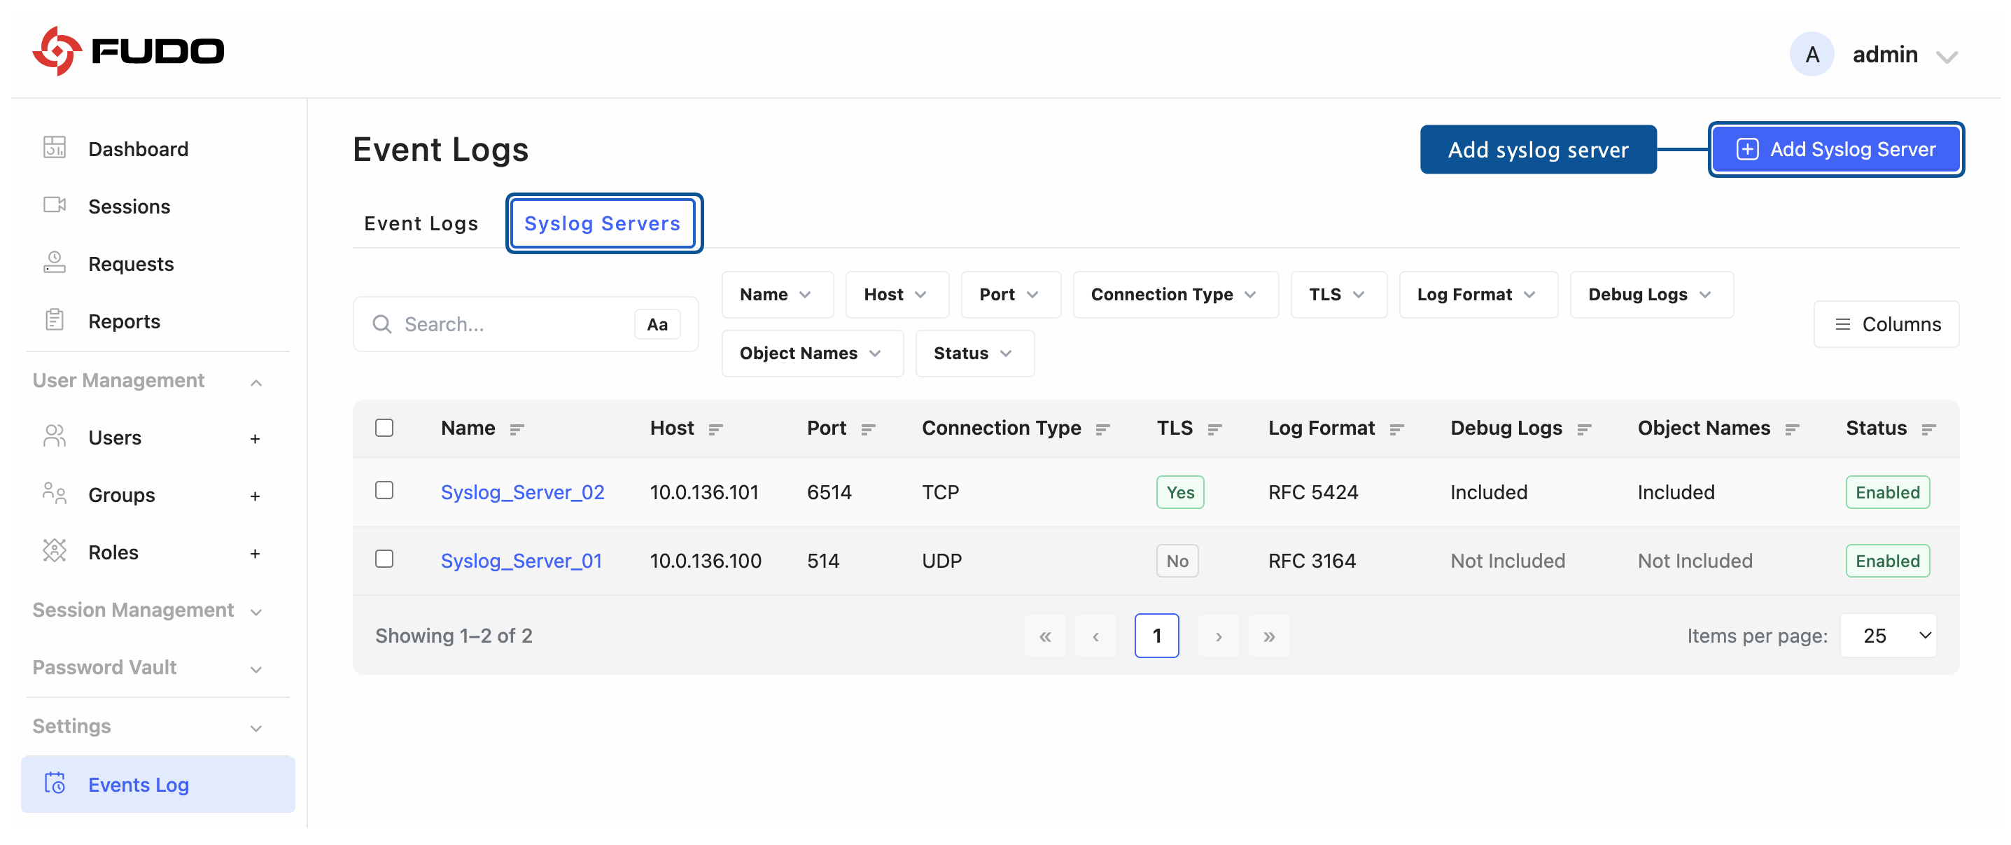Tick the Syslog_Server_01 row checkbox
The width and height of the screenshot is (2011, 845).
[x=384, y=559]
